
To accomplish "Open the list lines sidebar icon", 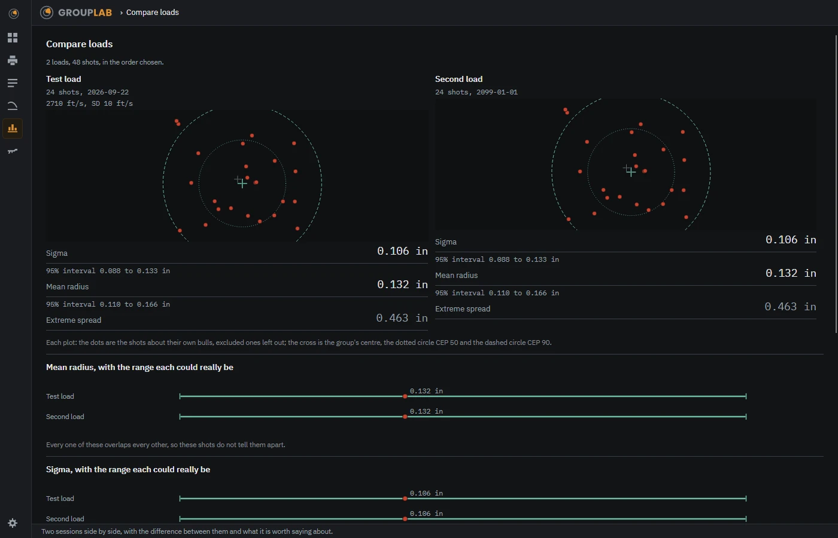I will coord(13,83).
